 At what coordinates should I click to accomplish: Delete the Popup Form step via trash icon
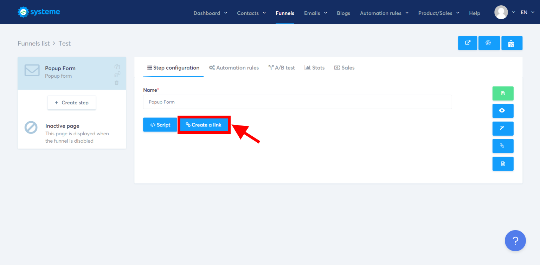point(117,82)
